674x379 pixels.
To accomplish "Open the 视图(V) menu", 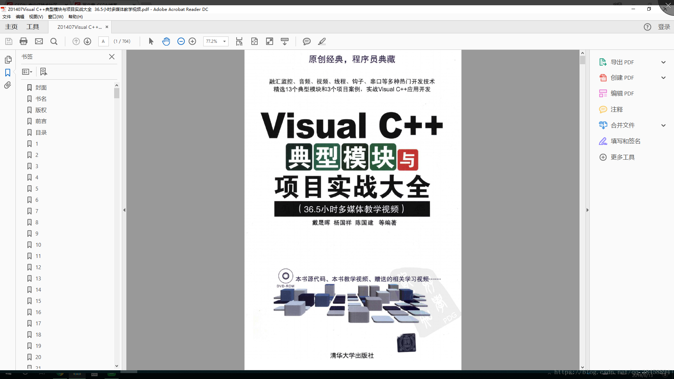I will (36, 16).
